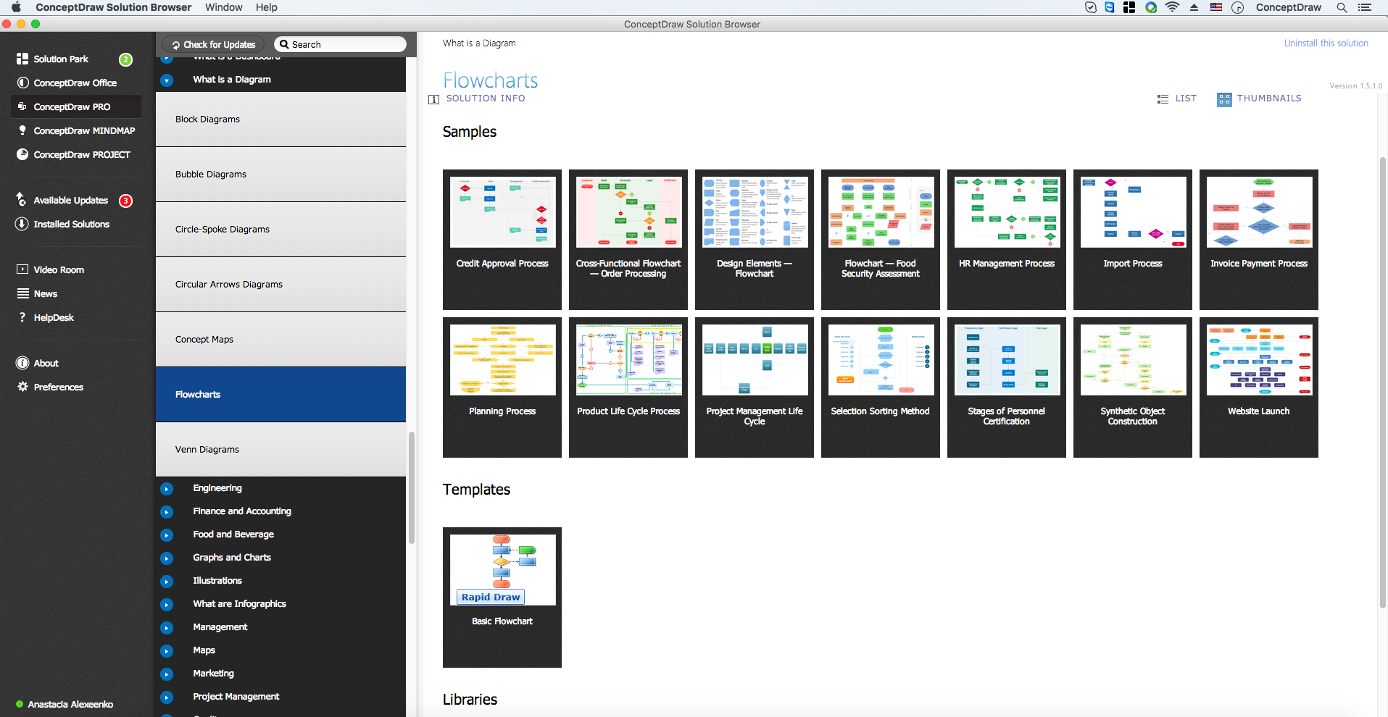Screen dimensions: 1388x717
Task: Expand the Management category
Action: 167,628
